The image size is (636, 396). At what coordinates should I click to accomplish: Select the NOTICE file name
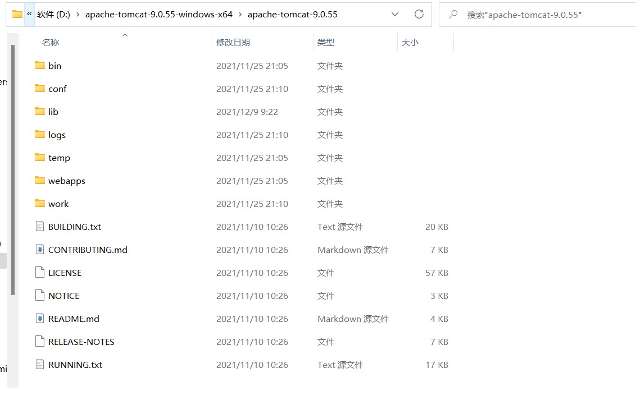pyautogui.click(x=63, y=296)
